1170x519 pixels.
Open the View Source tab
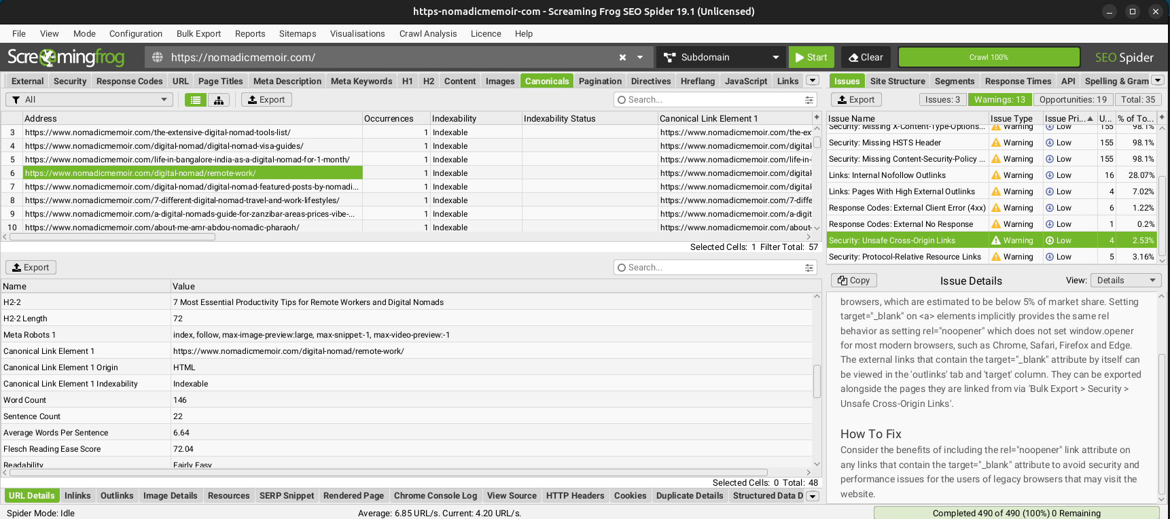[512, 496]
